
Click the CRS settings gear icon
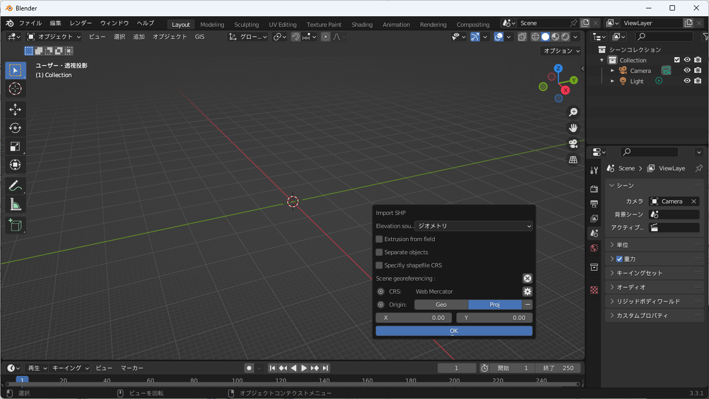coord(528,292)
